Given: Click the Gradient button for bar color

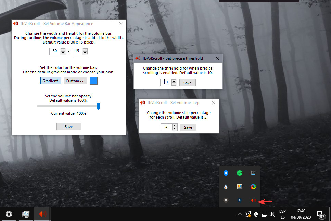Looking at the screenshot, I should pos(50,81).
